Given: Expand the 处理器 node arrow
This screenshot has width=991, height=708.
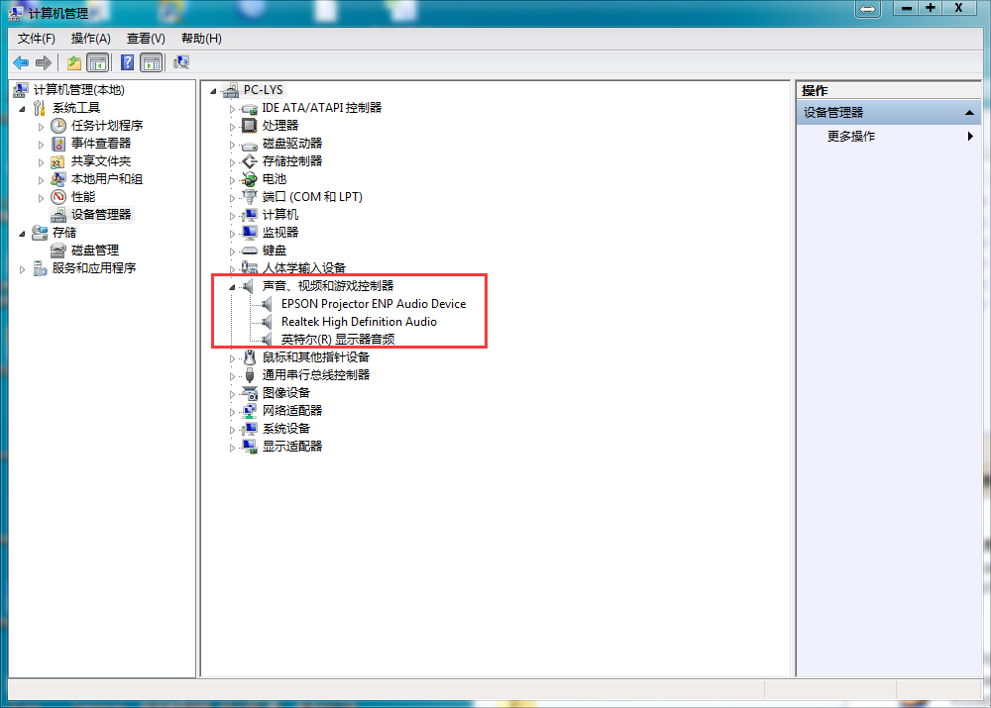Looking at the screenshot, I should click(232, 127).
